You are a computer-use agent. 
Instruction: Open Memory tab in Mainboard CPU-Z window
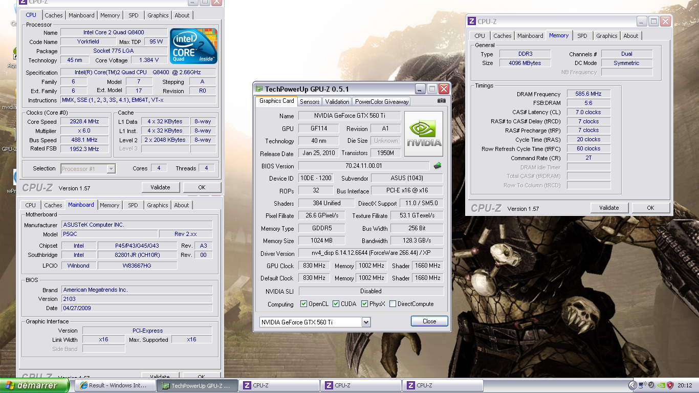coord(110,205)
